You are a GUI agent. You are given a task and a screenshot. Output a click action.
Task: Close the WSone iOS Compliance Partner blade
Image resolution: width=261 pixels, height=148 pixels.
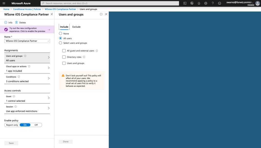(x=52, y=14)
